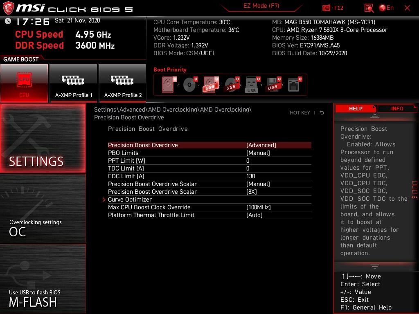Screen dimensions: 419x314
Task: Close the BIOS with the X icon
Action: 407,8
